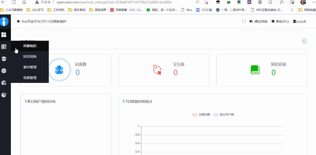The height and width of the screenshot is (155, 316).
Task: Open the browser profile avatar
Action: pos(303,2)
